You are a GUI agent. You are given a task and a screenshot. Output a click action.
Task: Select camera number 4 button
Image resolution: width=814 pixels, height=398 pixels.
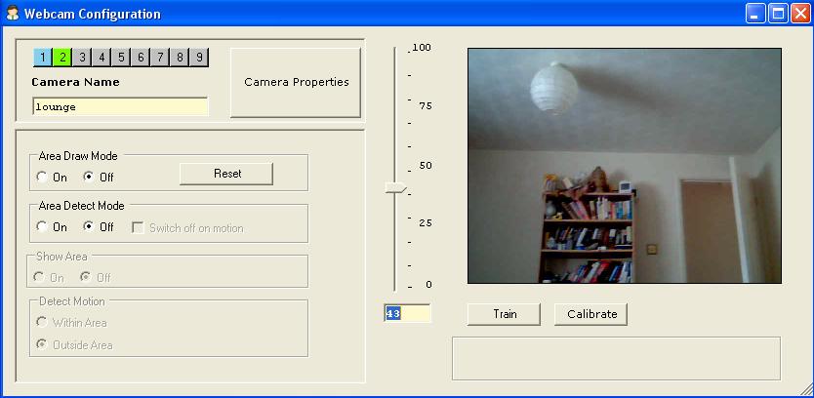pyautogui.click(x=102, y=58)
